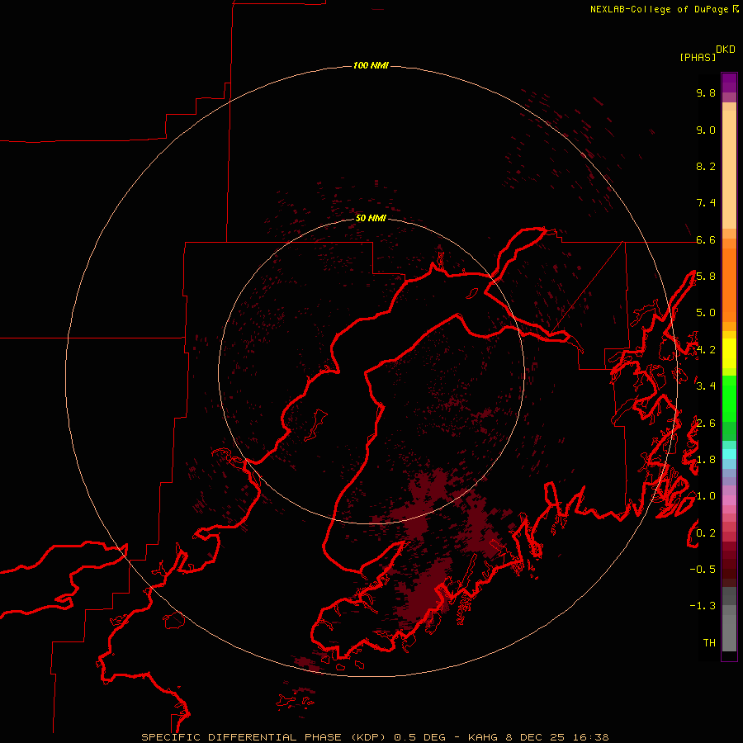Click the -0.5 value on the color scale
This screenshot has height=743, width=743.
coord(703,570)
